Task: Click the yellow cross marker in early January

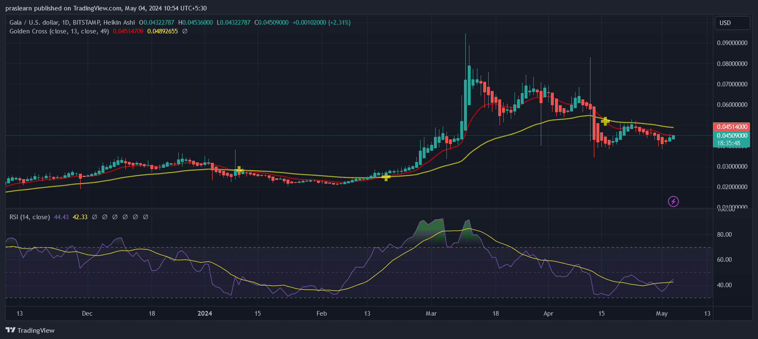Action: click(239, 170)
